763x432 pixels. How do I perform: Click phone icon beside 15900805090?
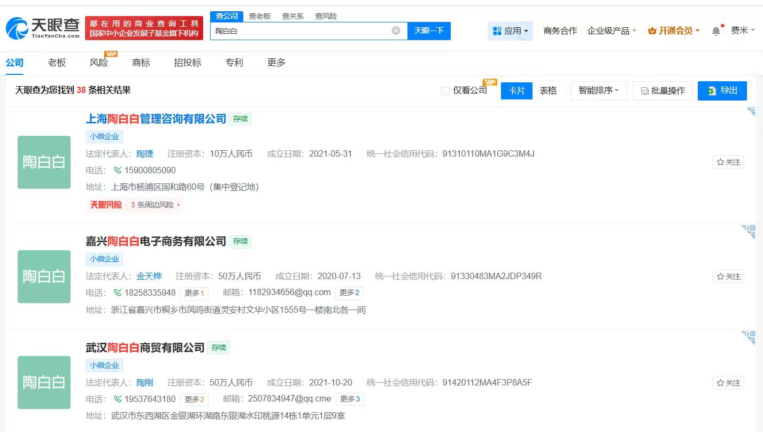pyautogui.click(x=118, y=171)
